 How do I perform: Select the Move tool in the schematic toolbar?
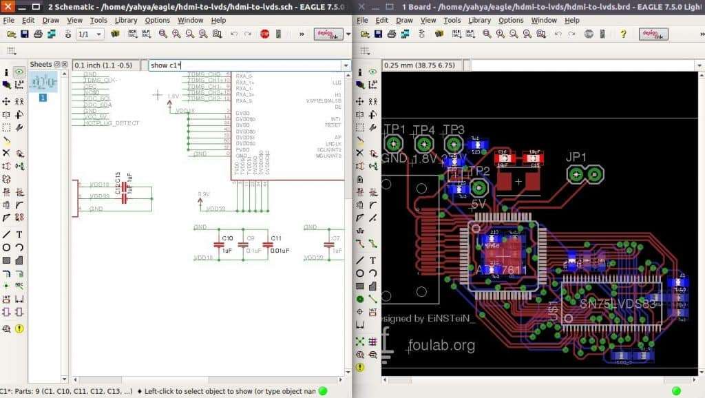click(6, 102)
